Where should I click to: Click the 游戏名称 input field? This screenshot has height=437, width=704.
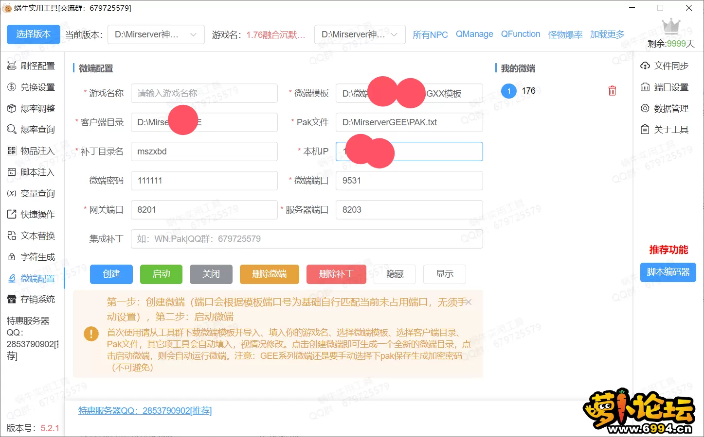click(204, 93)
